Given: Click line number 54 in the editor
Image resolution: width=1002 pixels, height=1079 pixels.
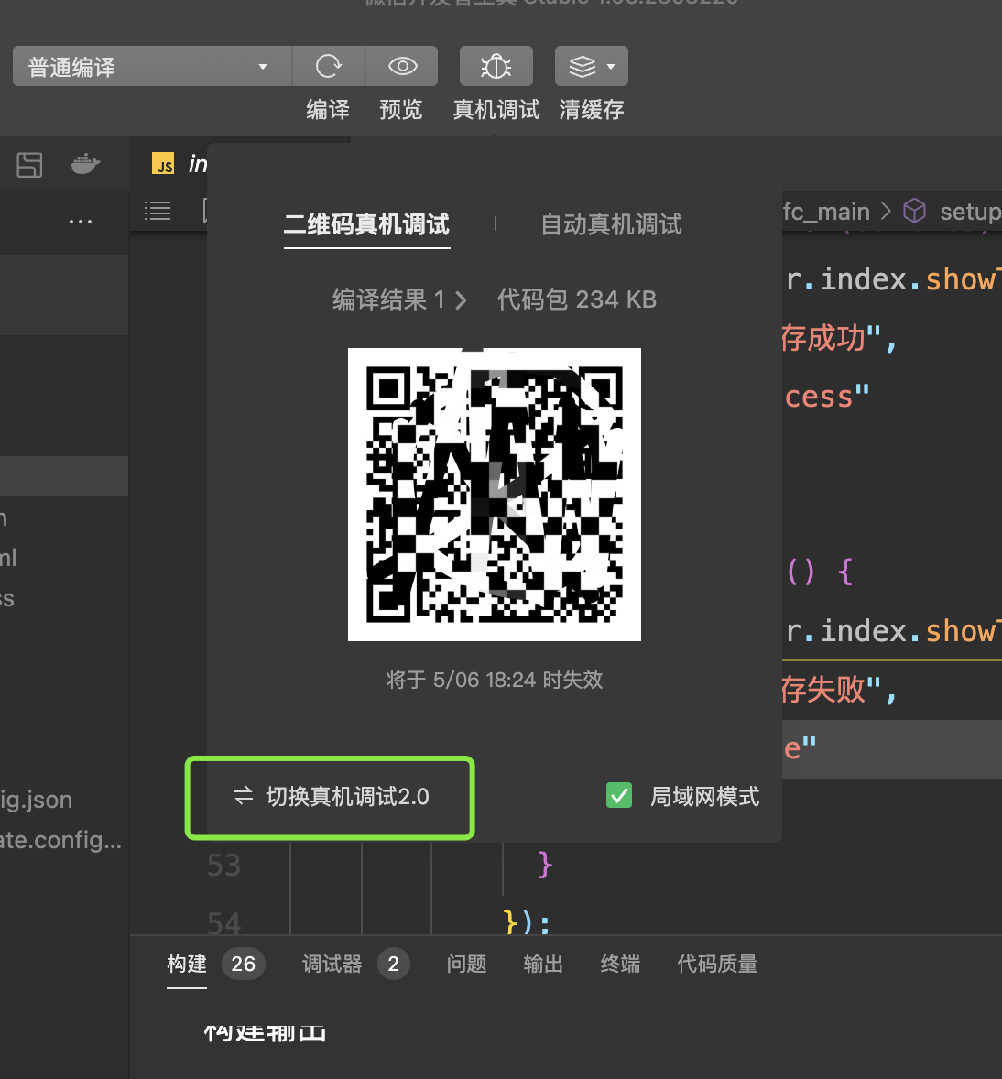Looking at the screenshot, I should pos(223,922).
